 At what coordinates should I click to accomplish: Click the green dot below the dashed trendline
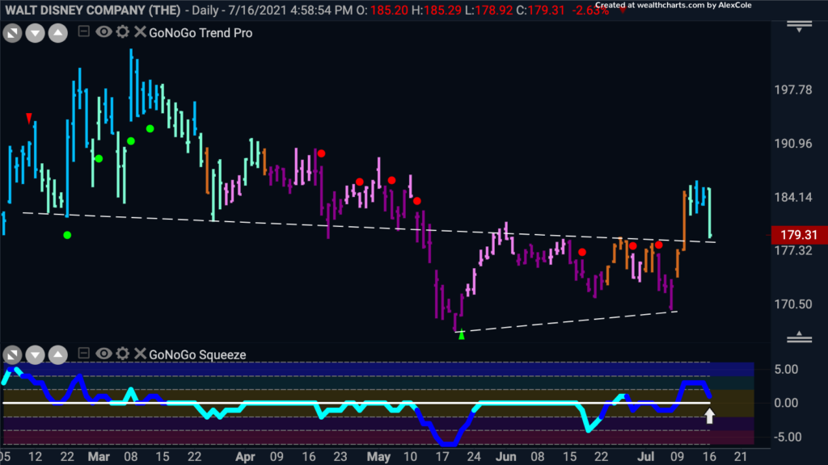point(67,235)
